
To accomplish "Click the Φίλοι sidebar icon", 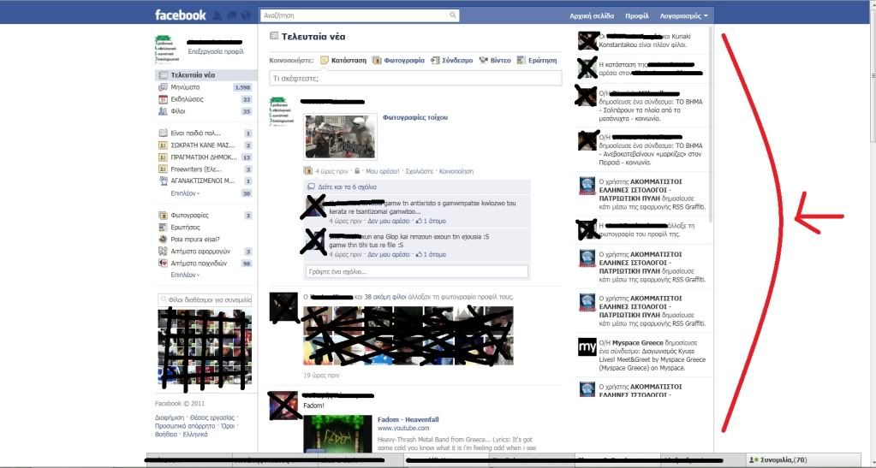I will tap(163, 111).
